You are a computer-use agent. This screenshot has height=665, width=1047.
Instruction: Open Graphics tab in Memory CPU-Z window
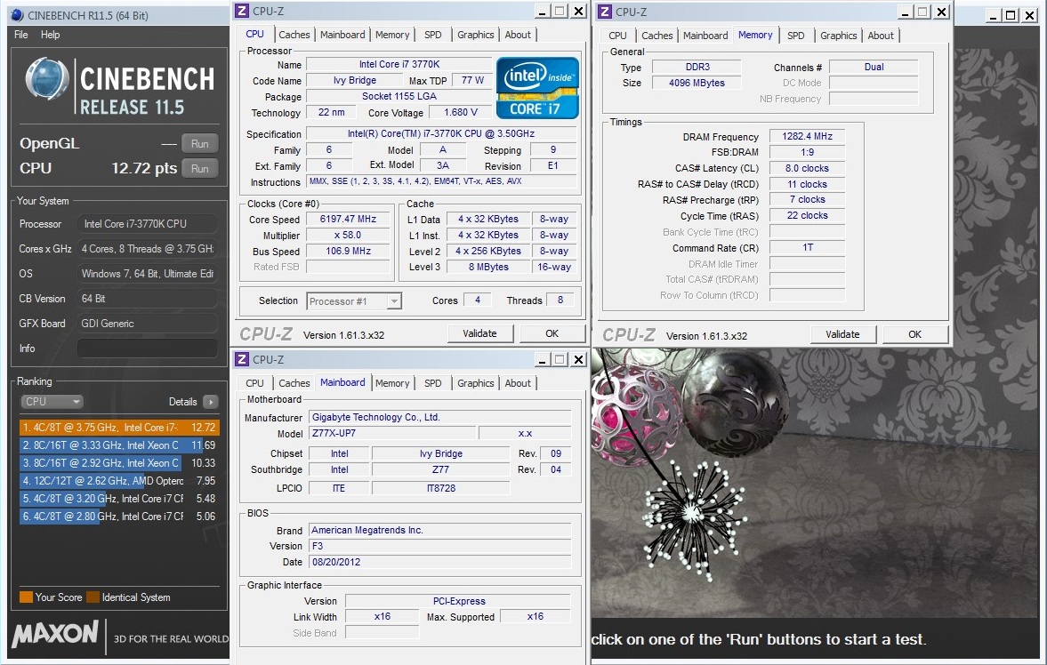pyautogui.click(x=838, y=36)
